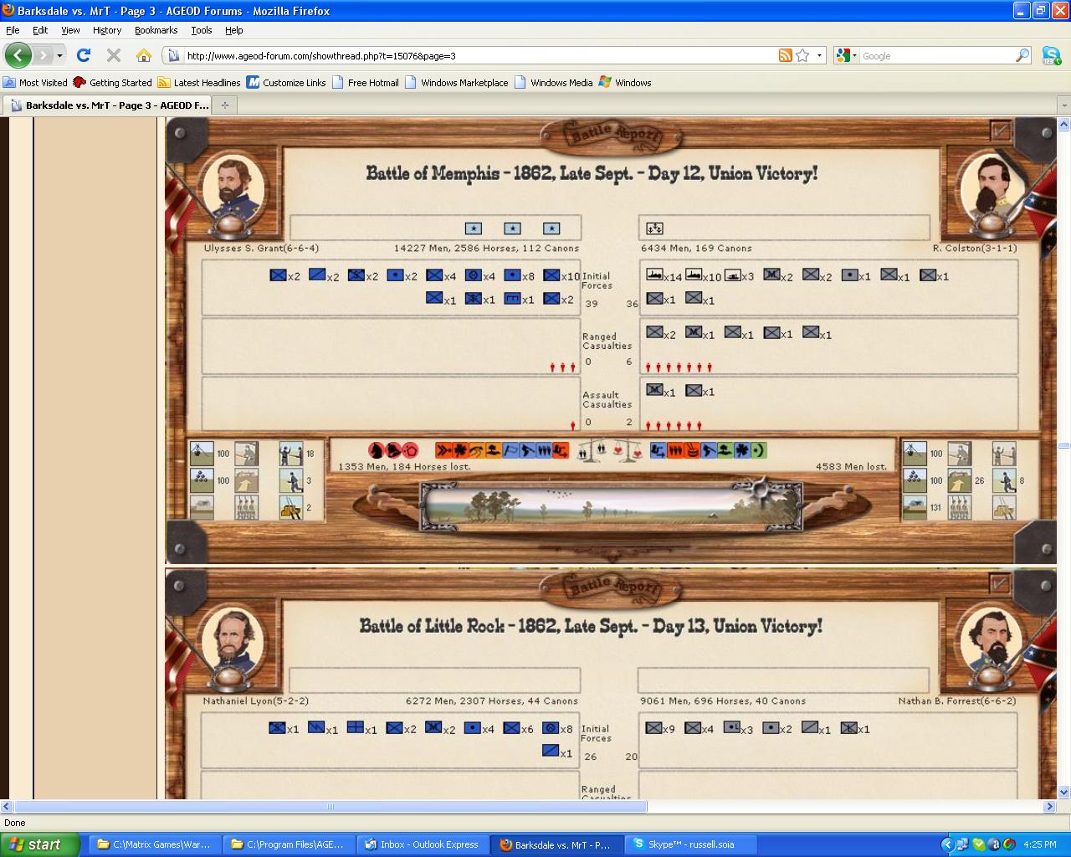Click the Home icon in navigation toolbar
This screenshot has width=1071, height=857.
pos(144,55)
